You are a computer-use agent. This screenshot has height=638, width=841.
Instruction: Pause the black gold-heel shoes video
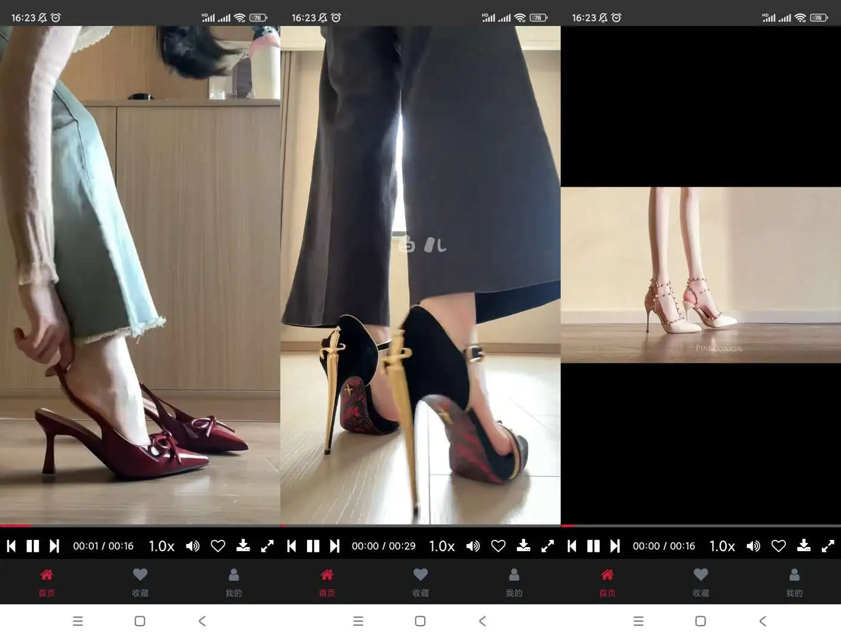(x=313, y=546)
